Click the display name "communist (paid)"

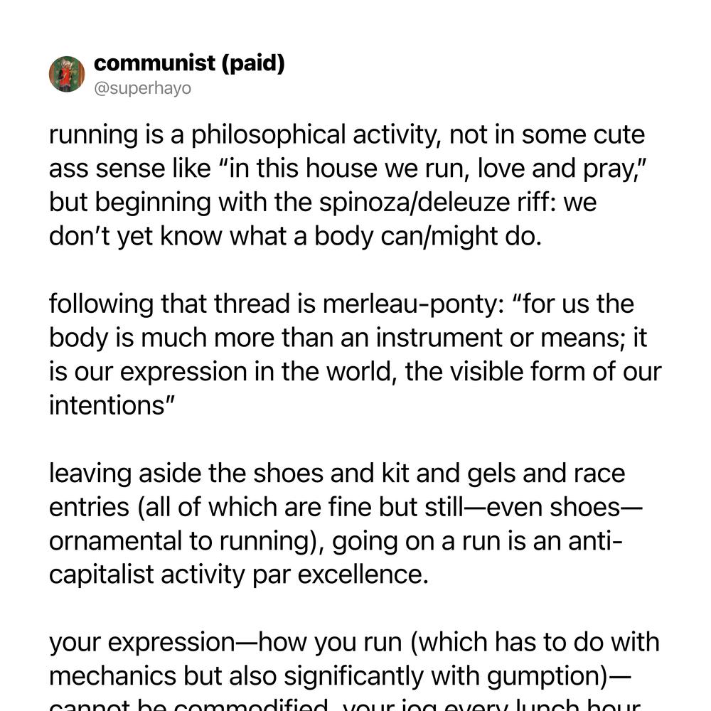[189, 63]
